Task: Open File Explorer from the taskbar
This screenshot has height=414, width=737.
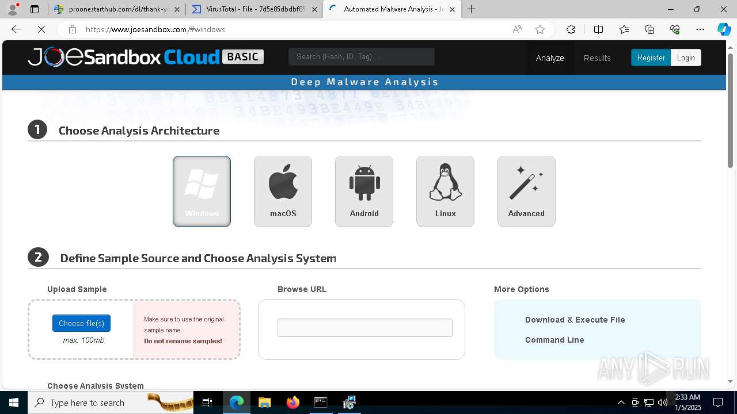Action: tap(264, 402)
